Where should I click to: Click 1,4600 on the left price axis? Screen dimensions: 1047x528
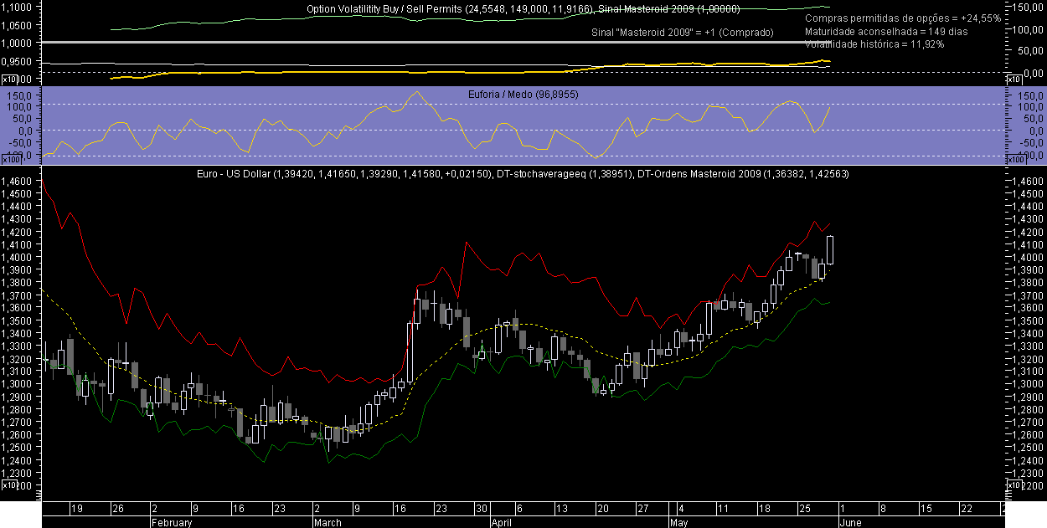point(18,181)
